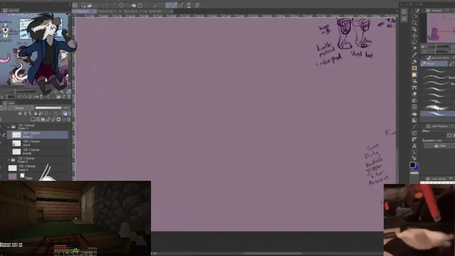Image resolution: width=455 pixels, height=256 pixels.
Task: Click Rotate right in the Sub View panel
Action: tap(25, 97)
